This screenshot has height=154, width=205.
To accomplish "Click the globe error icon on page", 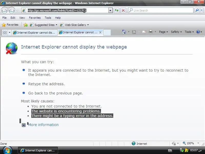I will (x=12, y=48).
